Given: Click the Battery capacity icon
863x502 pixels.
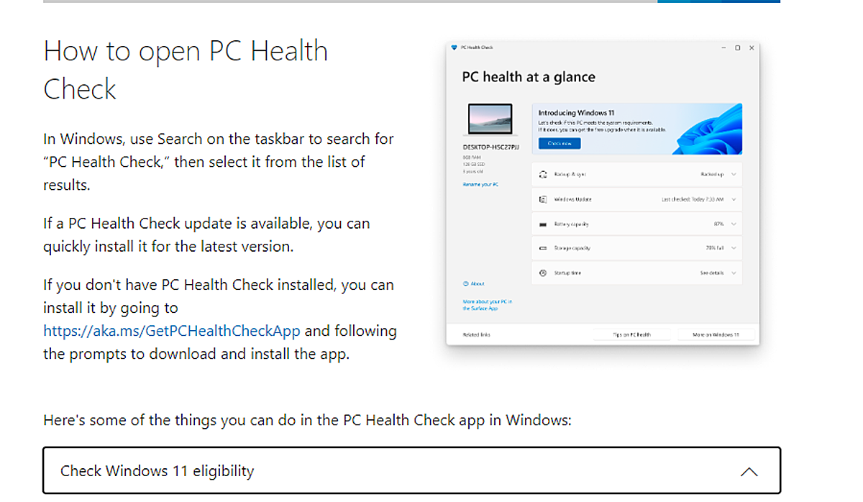Looking at the screenshot, I should [543, 224].
